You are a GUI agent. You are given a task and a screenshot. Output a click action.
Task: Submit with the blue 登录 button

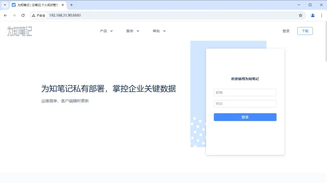245,117
